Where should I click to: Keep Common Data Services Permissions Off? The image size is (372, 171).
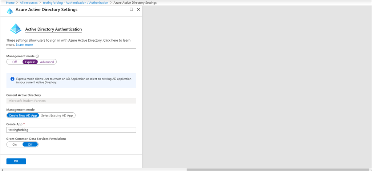pyautogui.click(x=30, y=144)
